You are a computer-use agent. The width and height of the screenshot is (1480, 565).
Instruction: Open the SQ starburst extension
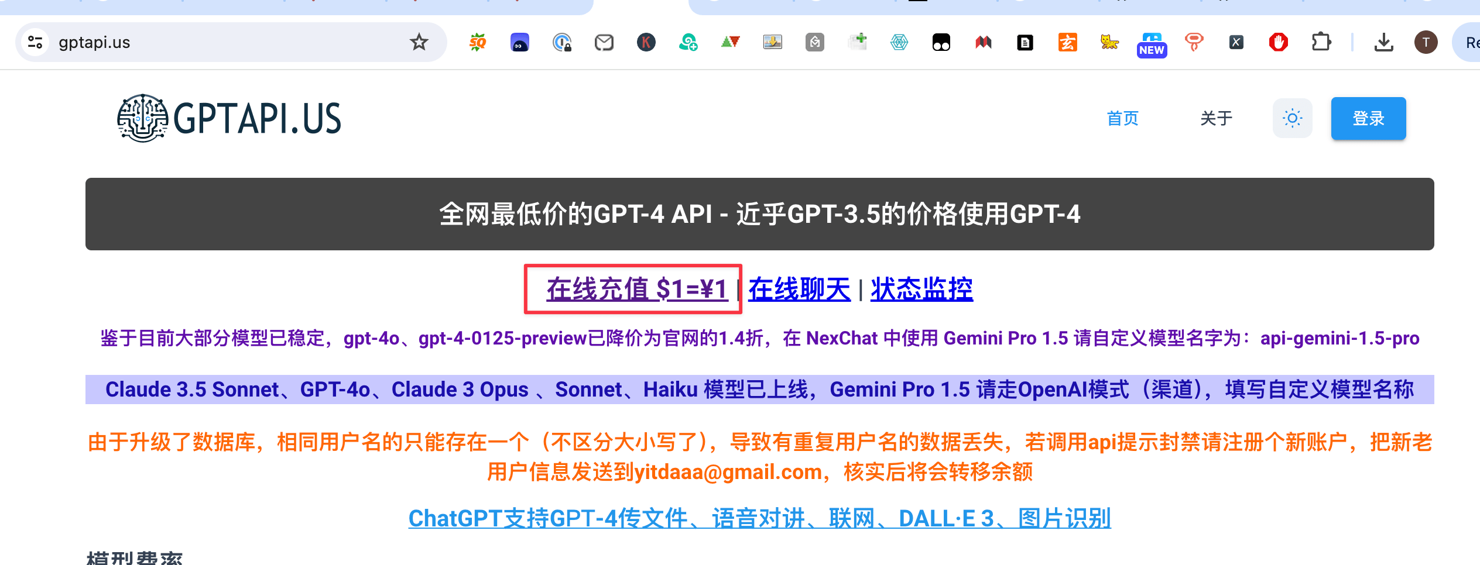pos(478,42)
